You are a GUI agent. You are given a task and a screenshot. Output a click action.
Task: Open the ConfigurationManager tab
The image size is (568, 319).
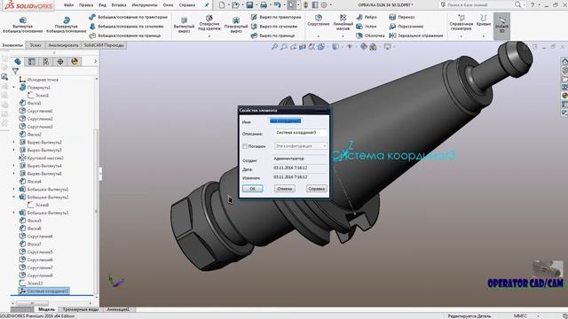pos(46,61)
